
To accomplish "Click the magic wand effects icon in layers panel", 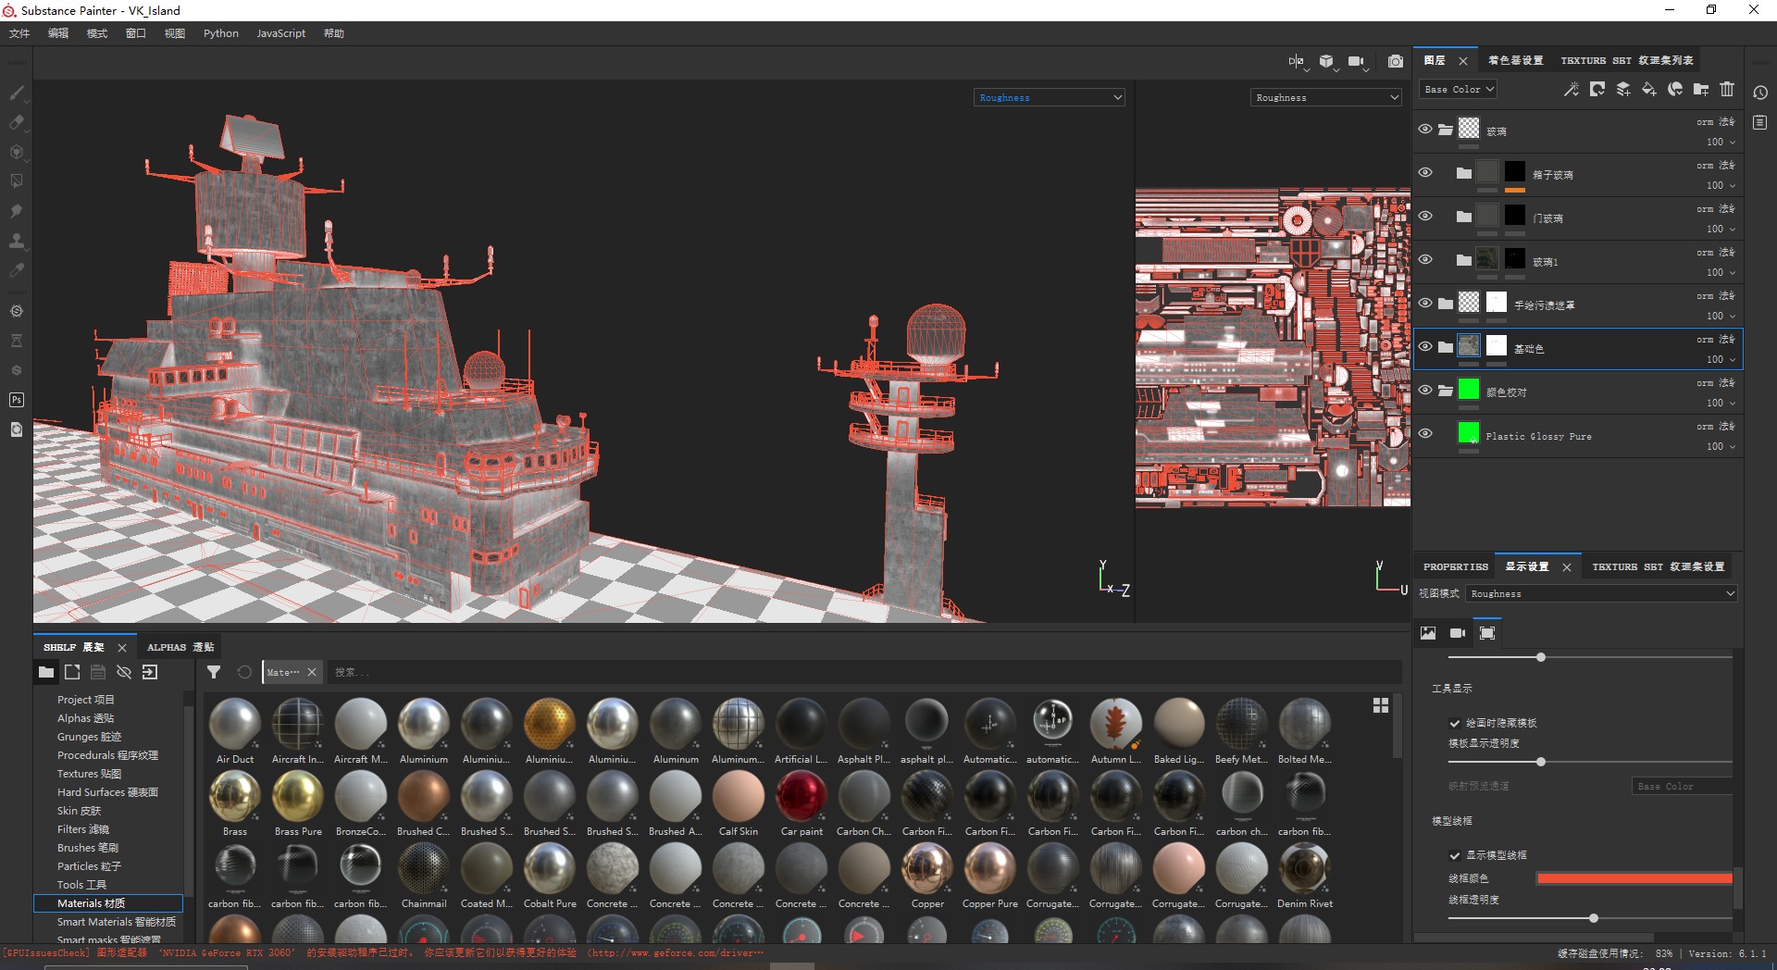I will [x=1572, y=89].
